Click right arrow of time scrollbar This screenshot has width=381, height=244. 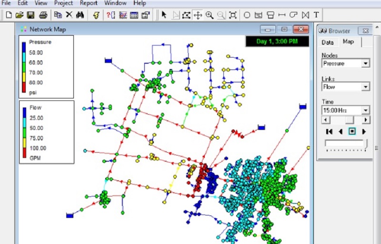366,120
